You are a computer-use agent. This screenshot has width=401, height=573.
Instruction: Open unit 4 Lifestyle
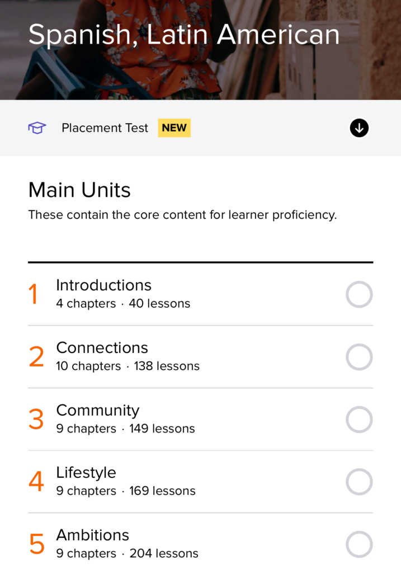point(86,473)
